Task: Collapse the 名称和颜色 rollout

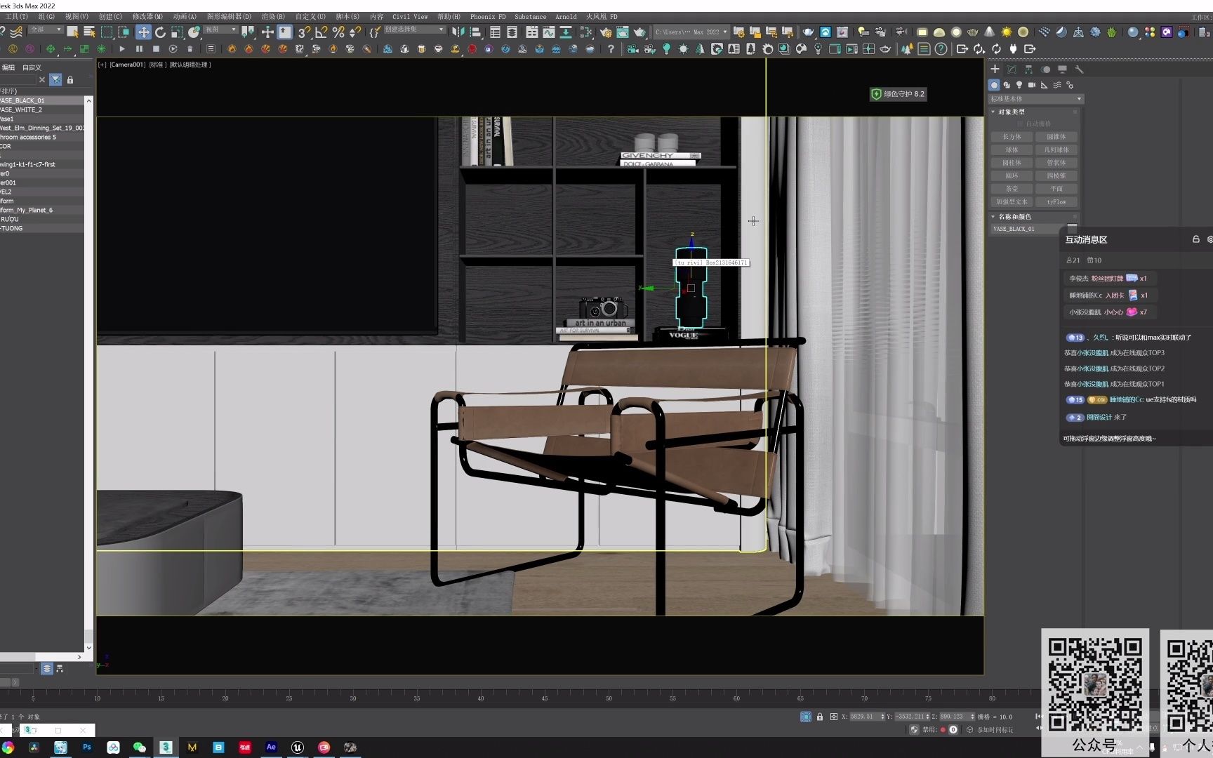Action: click(x=1015, y=217)
